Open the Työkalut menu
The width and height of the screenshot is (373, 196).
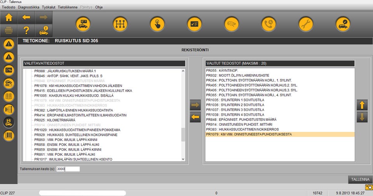49,7
